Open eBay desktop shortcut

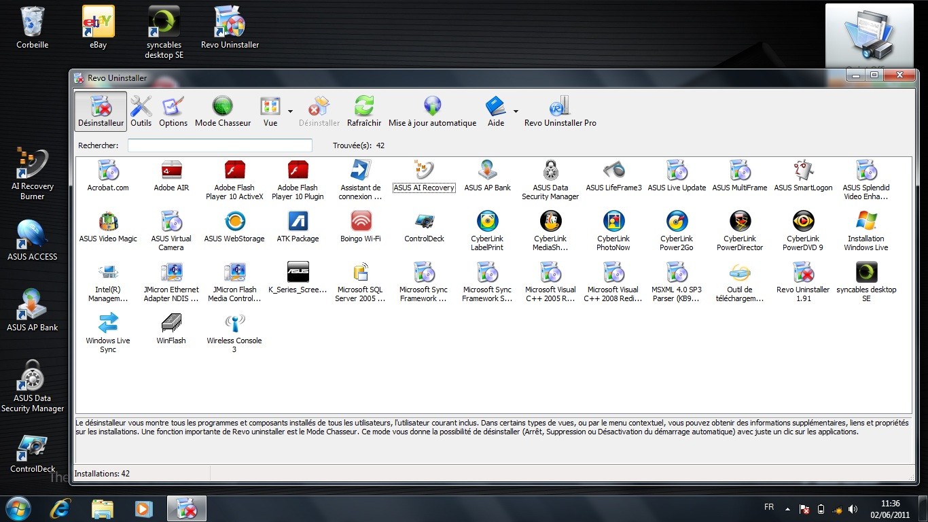(99, 28)
